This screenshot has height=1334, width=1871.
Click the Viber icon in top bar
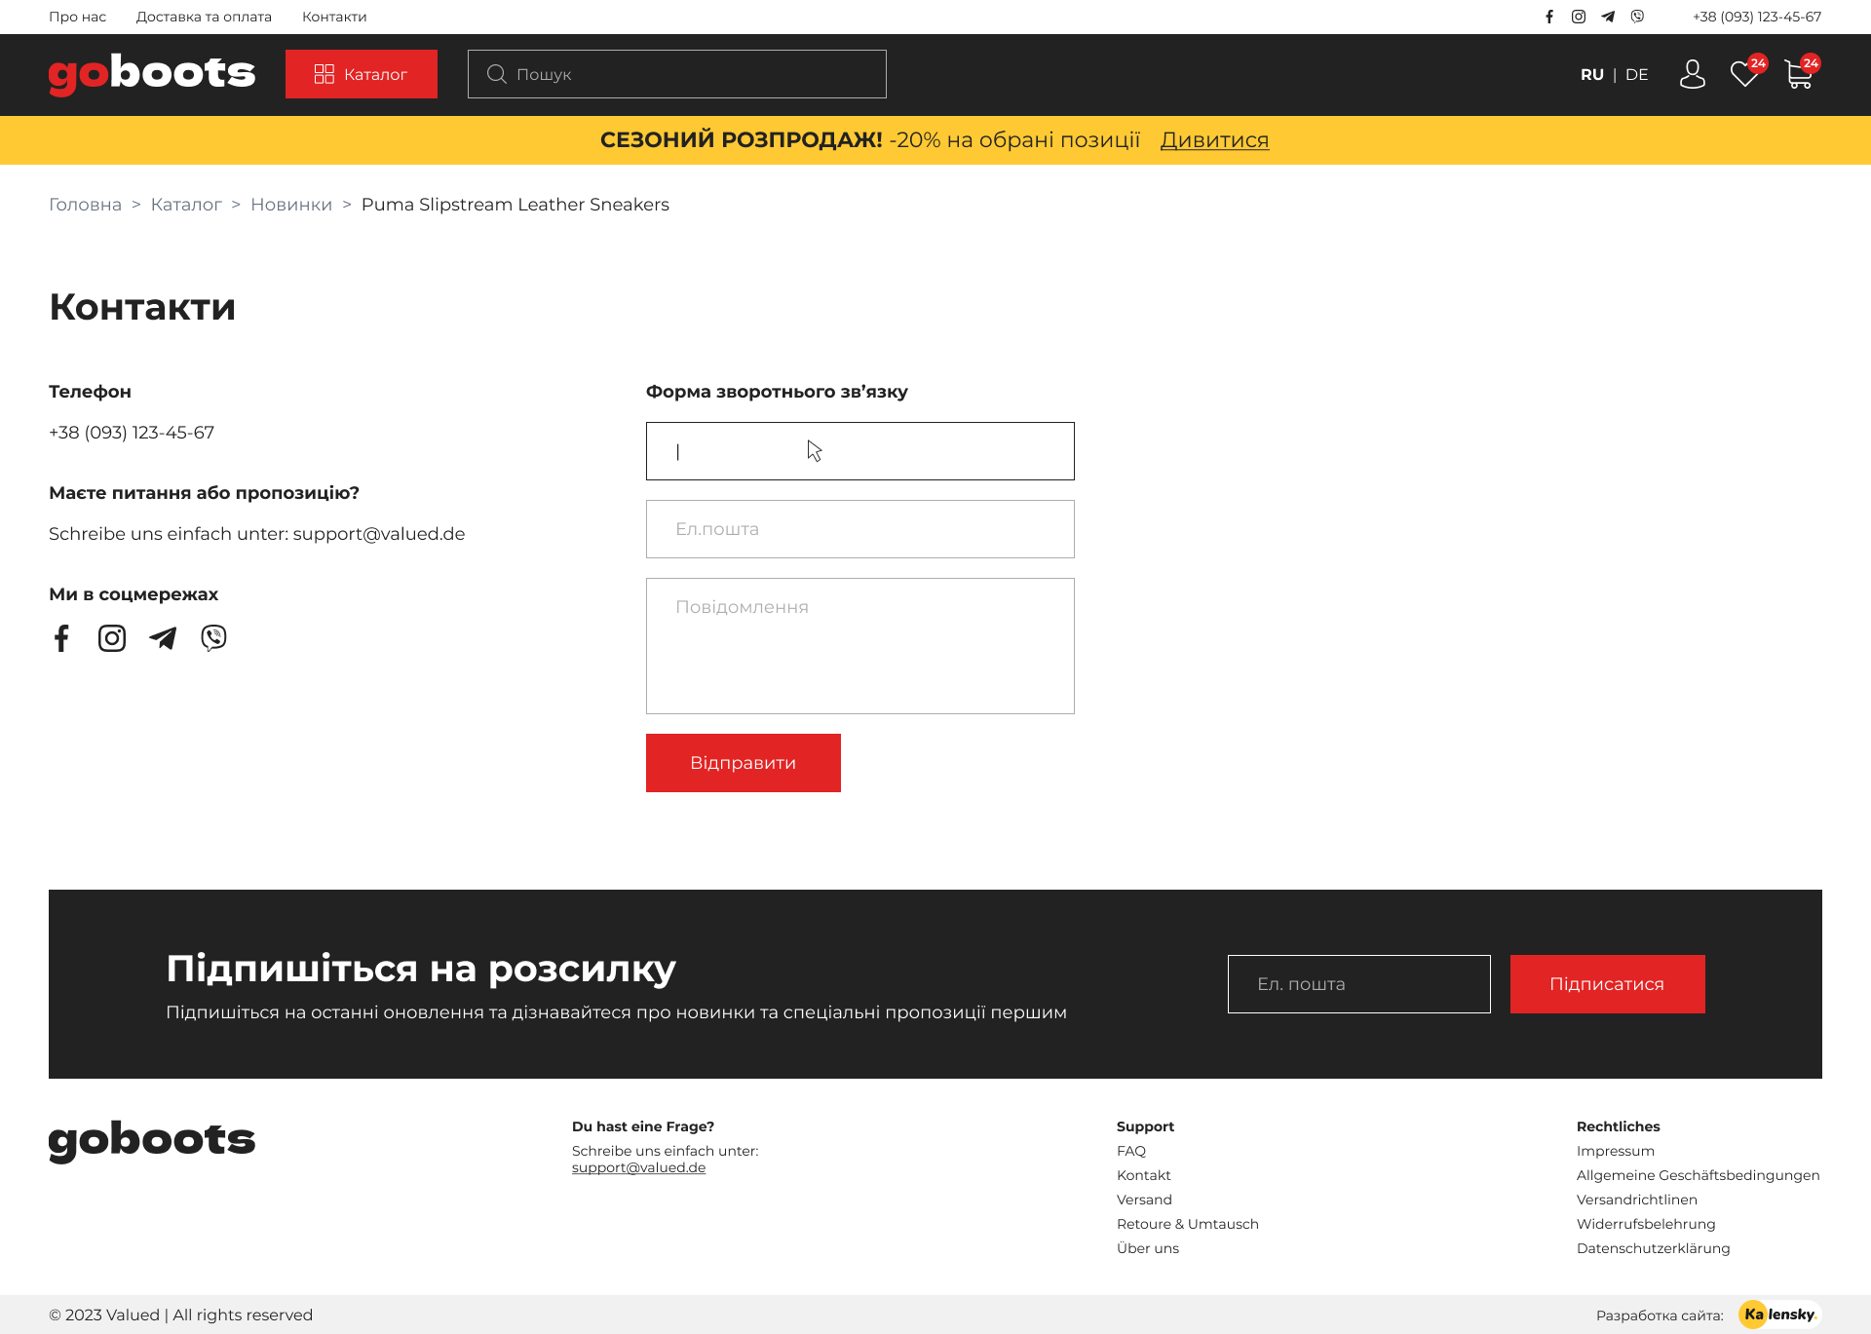point(1637,17)
